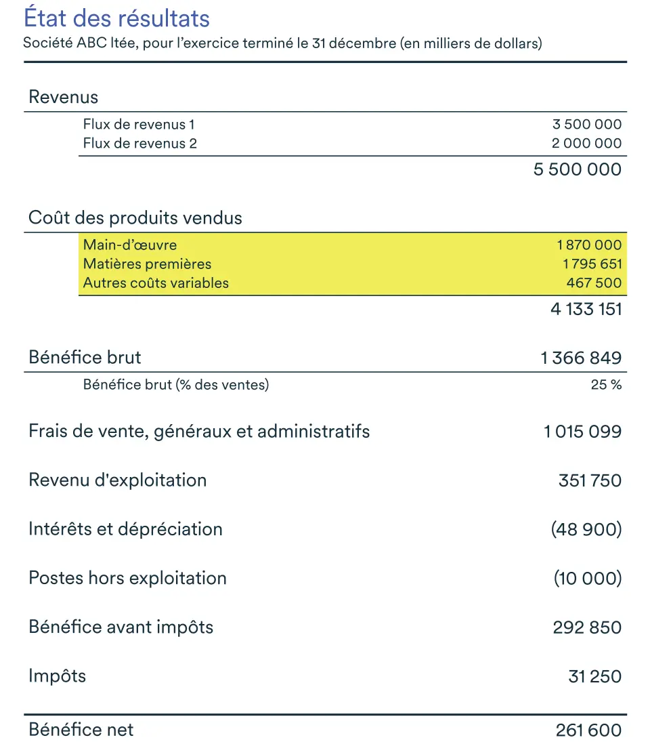Click the "Revenu d'exploitation" label
Viewport: 650px width, 744px height.
pyautogui.click(x=117, y=480)
